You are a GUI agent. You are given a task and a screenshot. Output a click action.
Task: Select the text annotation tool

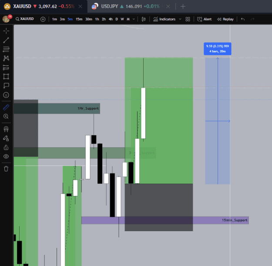point(6,85)
